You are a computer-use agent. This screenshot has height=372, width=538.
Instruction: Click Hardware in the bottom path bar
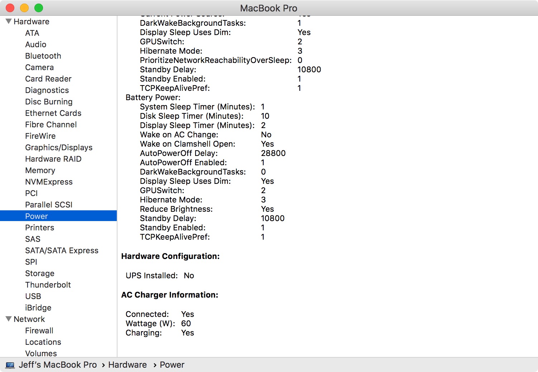click(128, 365)
